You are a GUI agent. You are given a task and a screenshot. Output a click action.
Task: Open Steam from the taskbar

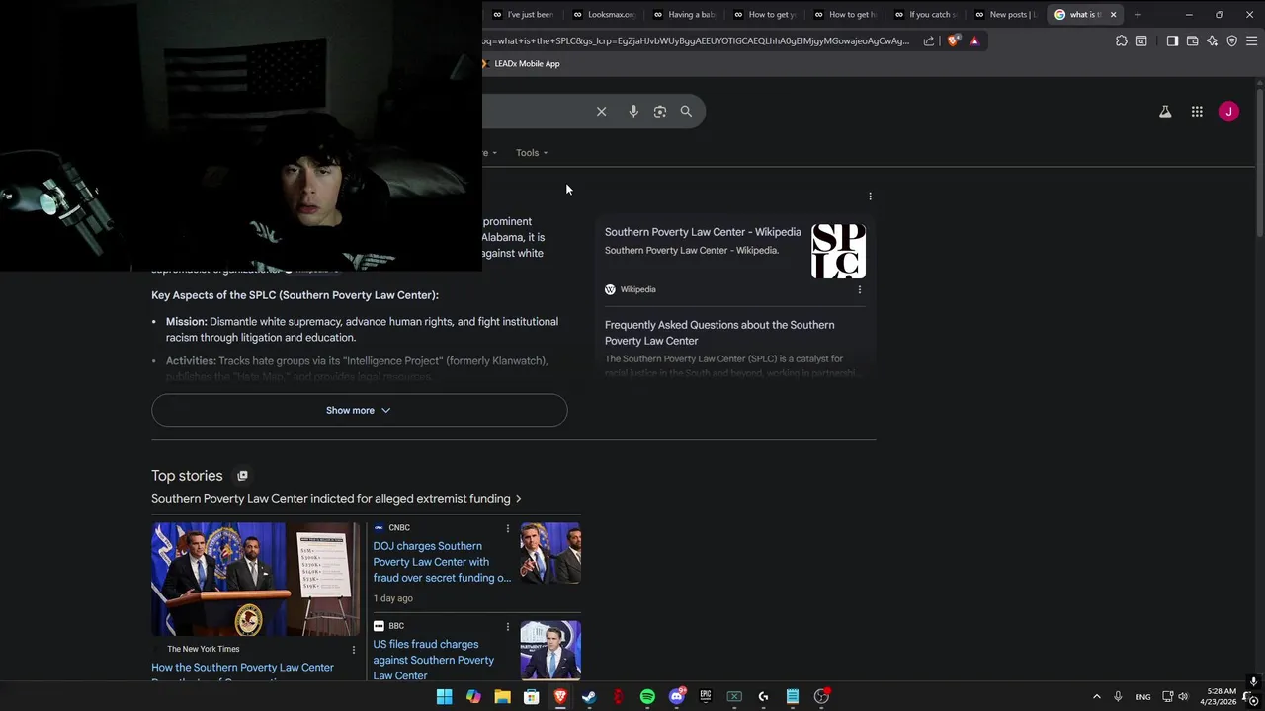click(589, 696)
